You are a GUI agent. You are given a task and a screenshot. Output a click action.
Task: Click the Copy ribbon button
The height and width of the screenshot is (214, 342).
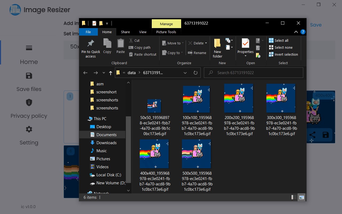point(107,46)
